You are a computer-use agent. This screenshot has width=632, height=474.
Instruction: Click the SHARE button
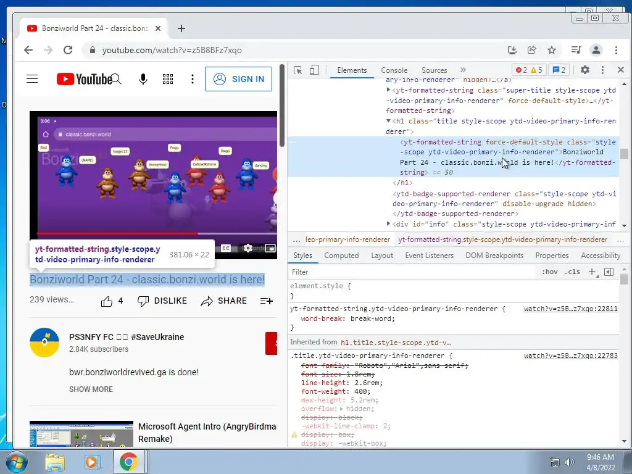pyautogui.click(x=223, y=301)
